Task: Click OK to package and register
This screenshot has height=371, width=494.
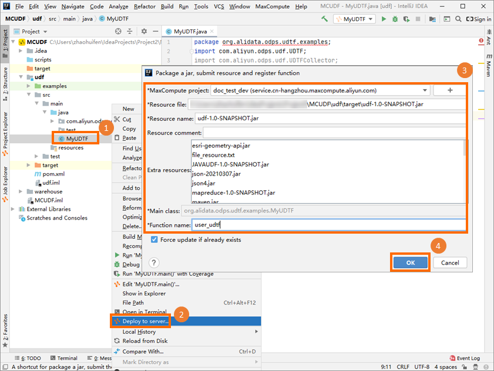Action: tap(410, 262)
